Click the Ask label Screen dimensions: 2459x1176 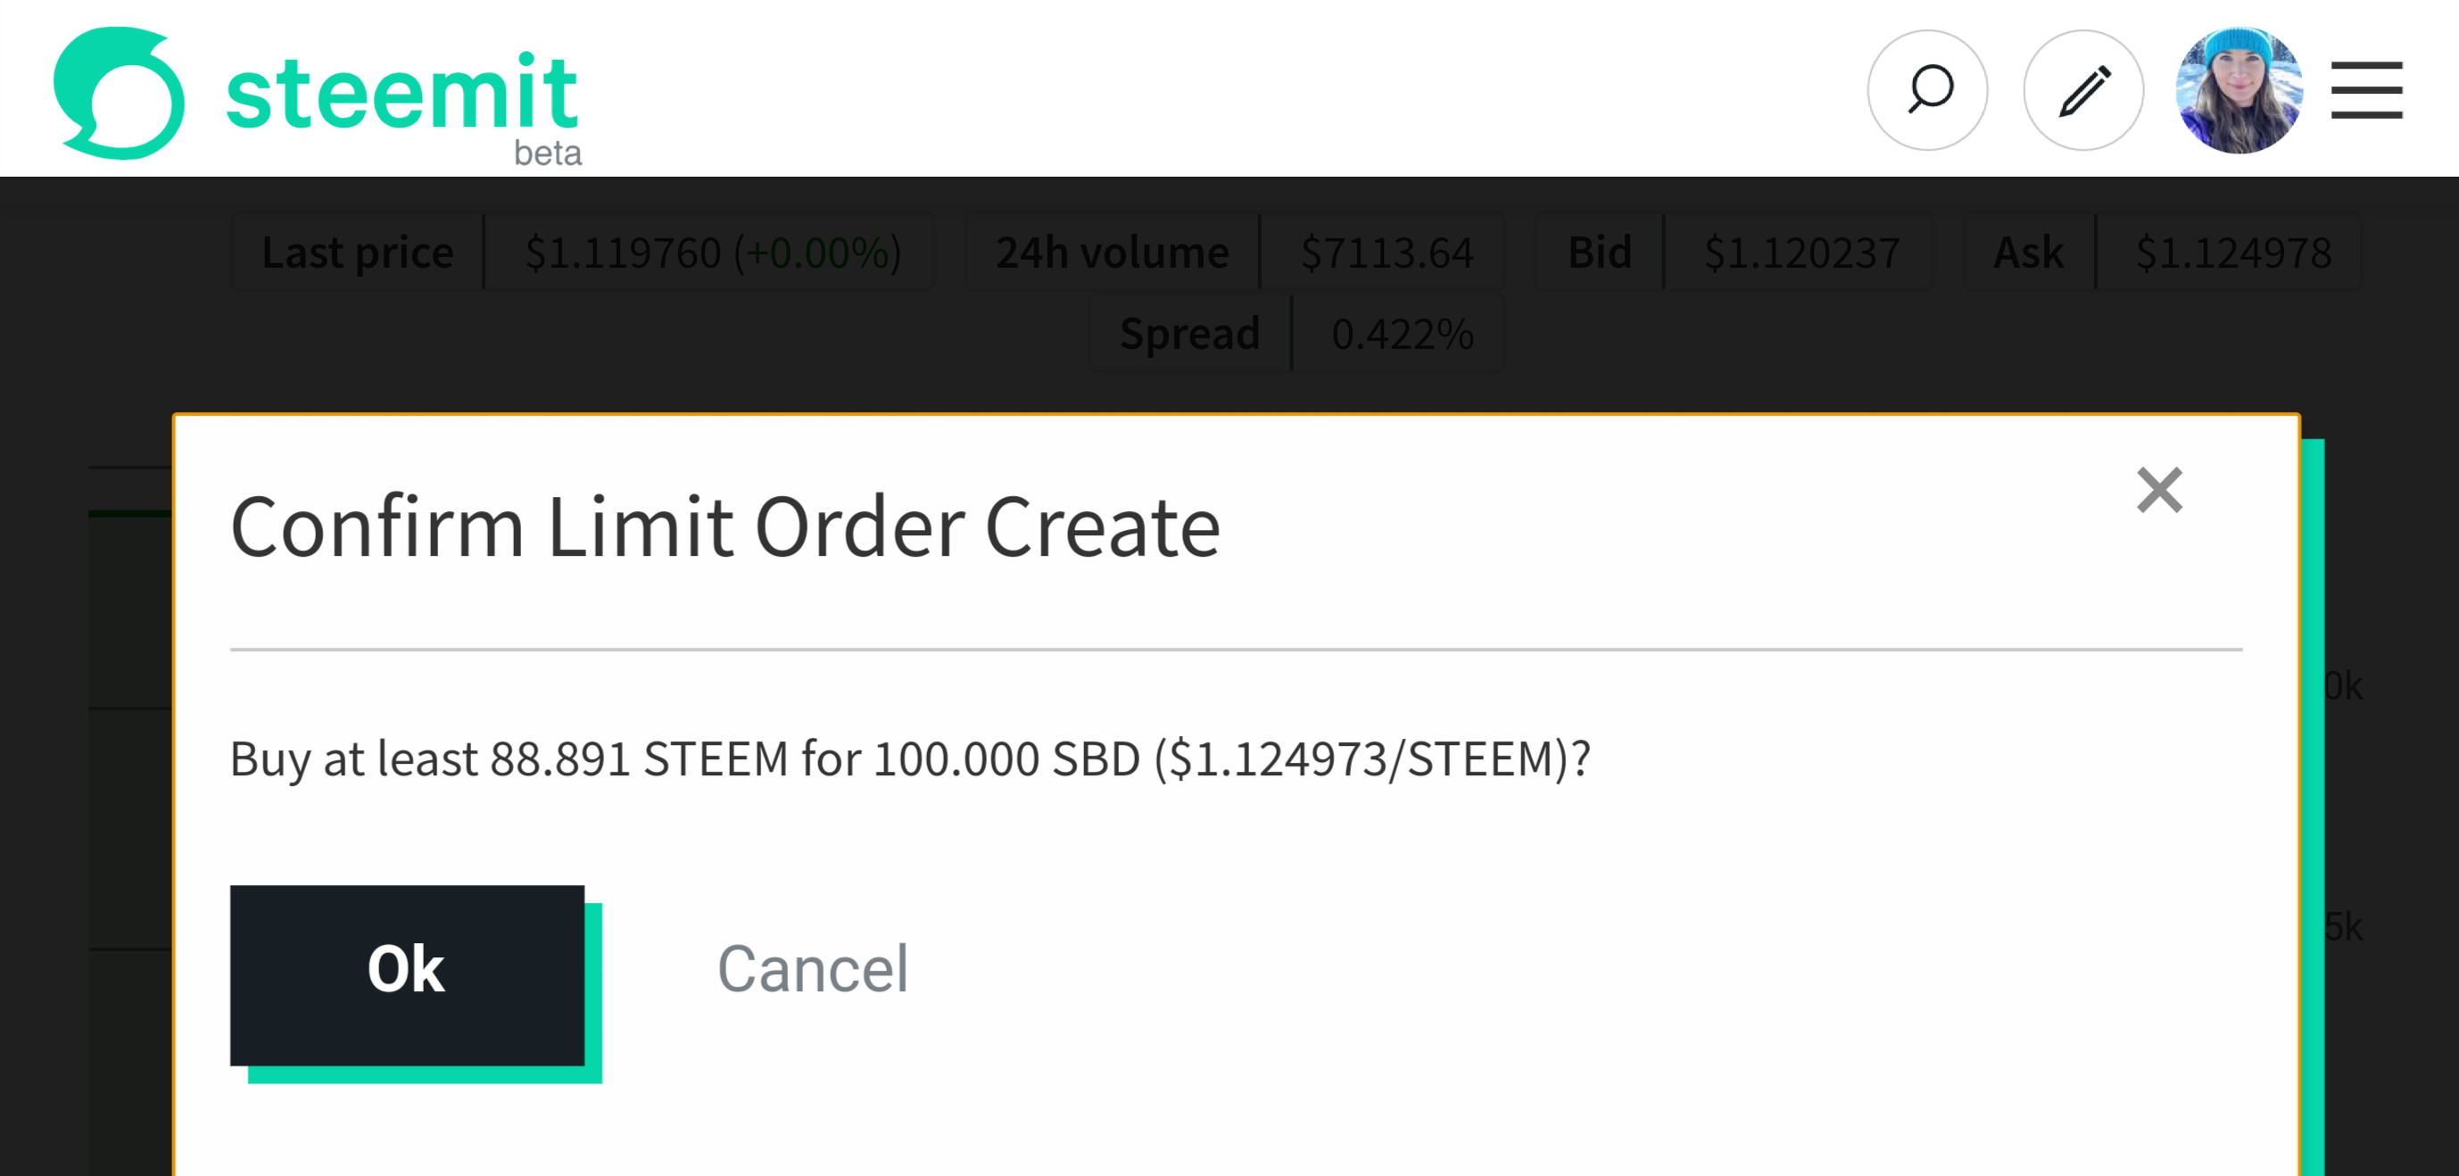pos(2028,253)
